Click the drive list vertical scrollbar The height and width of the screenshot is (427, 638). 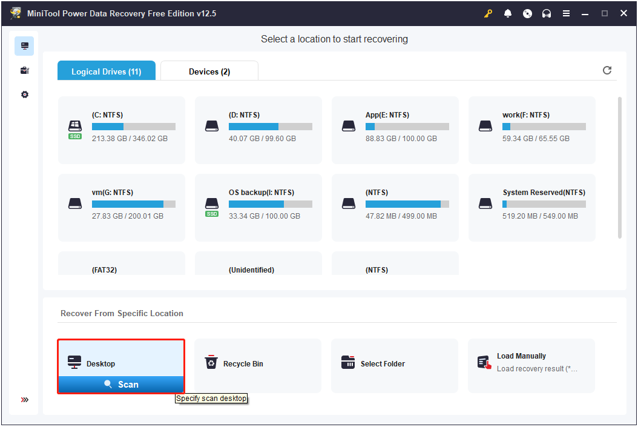click(x=620, y=168)
